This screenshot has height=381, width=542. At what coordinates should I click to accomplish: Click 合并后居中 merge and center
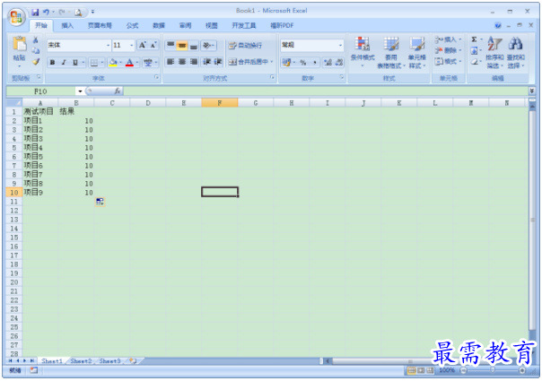pos(250,62)
